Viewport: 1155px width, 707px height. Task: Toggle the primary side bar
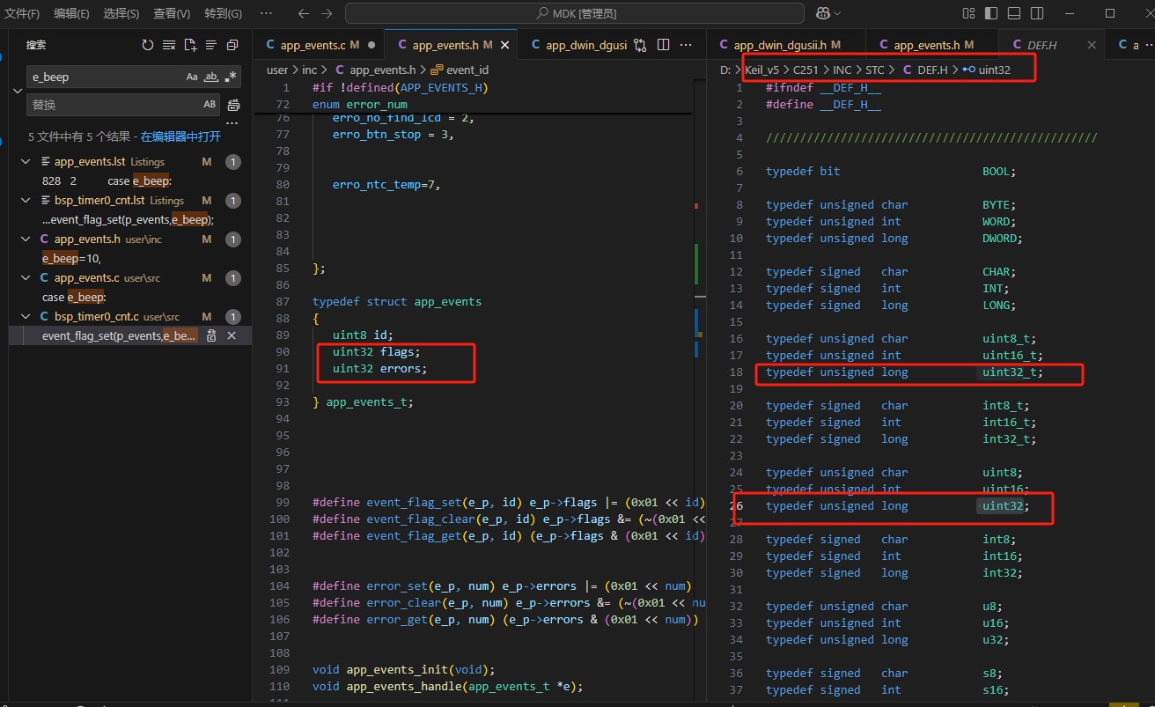(x=992, y=13)
